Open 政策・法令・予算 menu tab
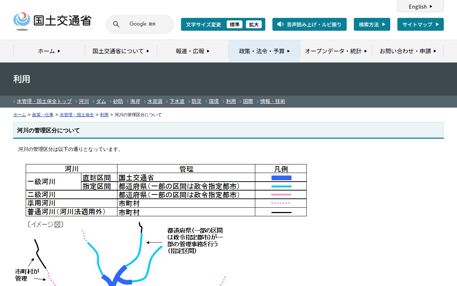Viewport: 457px width, 286px height. pos(264,51)
